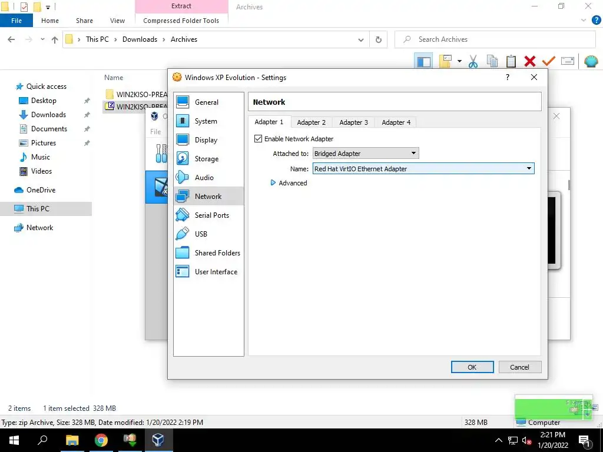Click VirtualBox icon in the taskbar
Image resolution: width=603 pixels, height=452 pixels.
(x=158, y=440)
